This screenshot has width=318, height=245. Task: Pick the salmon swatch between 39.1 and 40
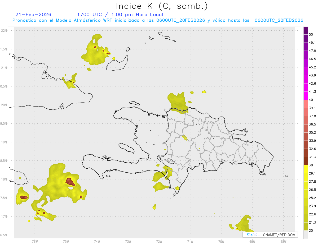[x=306, y=104]
